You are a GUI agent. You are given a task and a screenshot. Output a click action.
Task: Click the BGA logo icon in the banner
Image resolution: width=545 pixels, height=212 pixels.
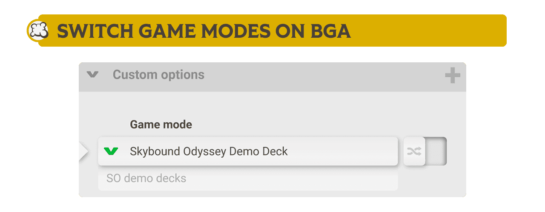(37, 31)
